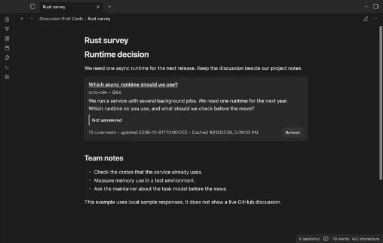
Task: Toggle the left sidebar
Action: tap(32, 7)
